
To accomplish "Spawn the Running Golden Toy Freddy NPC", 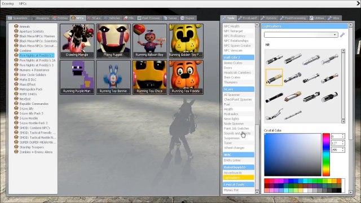I will [x=186, y=41].
